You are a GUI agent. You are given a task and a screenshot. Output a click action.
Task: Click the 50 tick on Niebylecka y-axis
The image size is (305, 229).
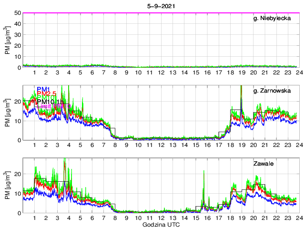click(x=18, y=13)
